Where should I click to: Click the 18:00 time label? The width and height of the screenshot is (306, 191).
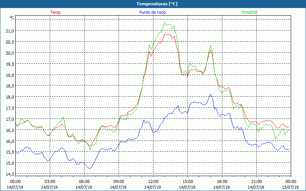222,182
